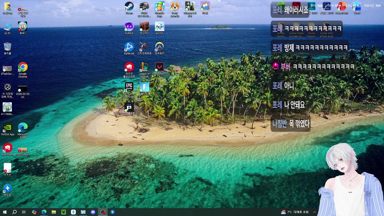Click the AION2 game icon
Screen dimensions: 384x216
[159, 27]
